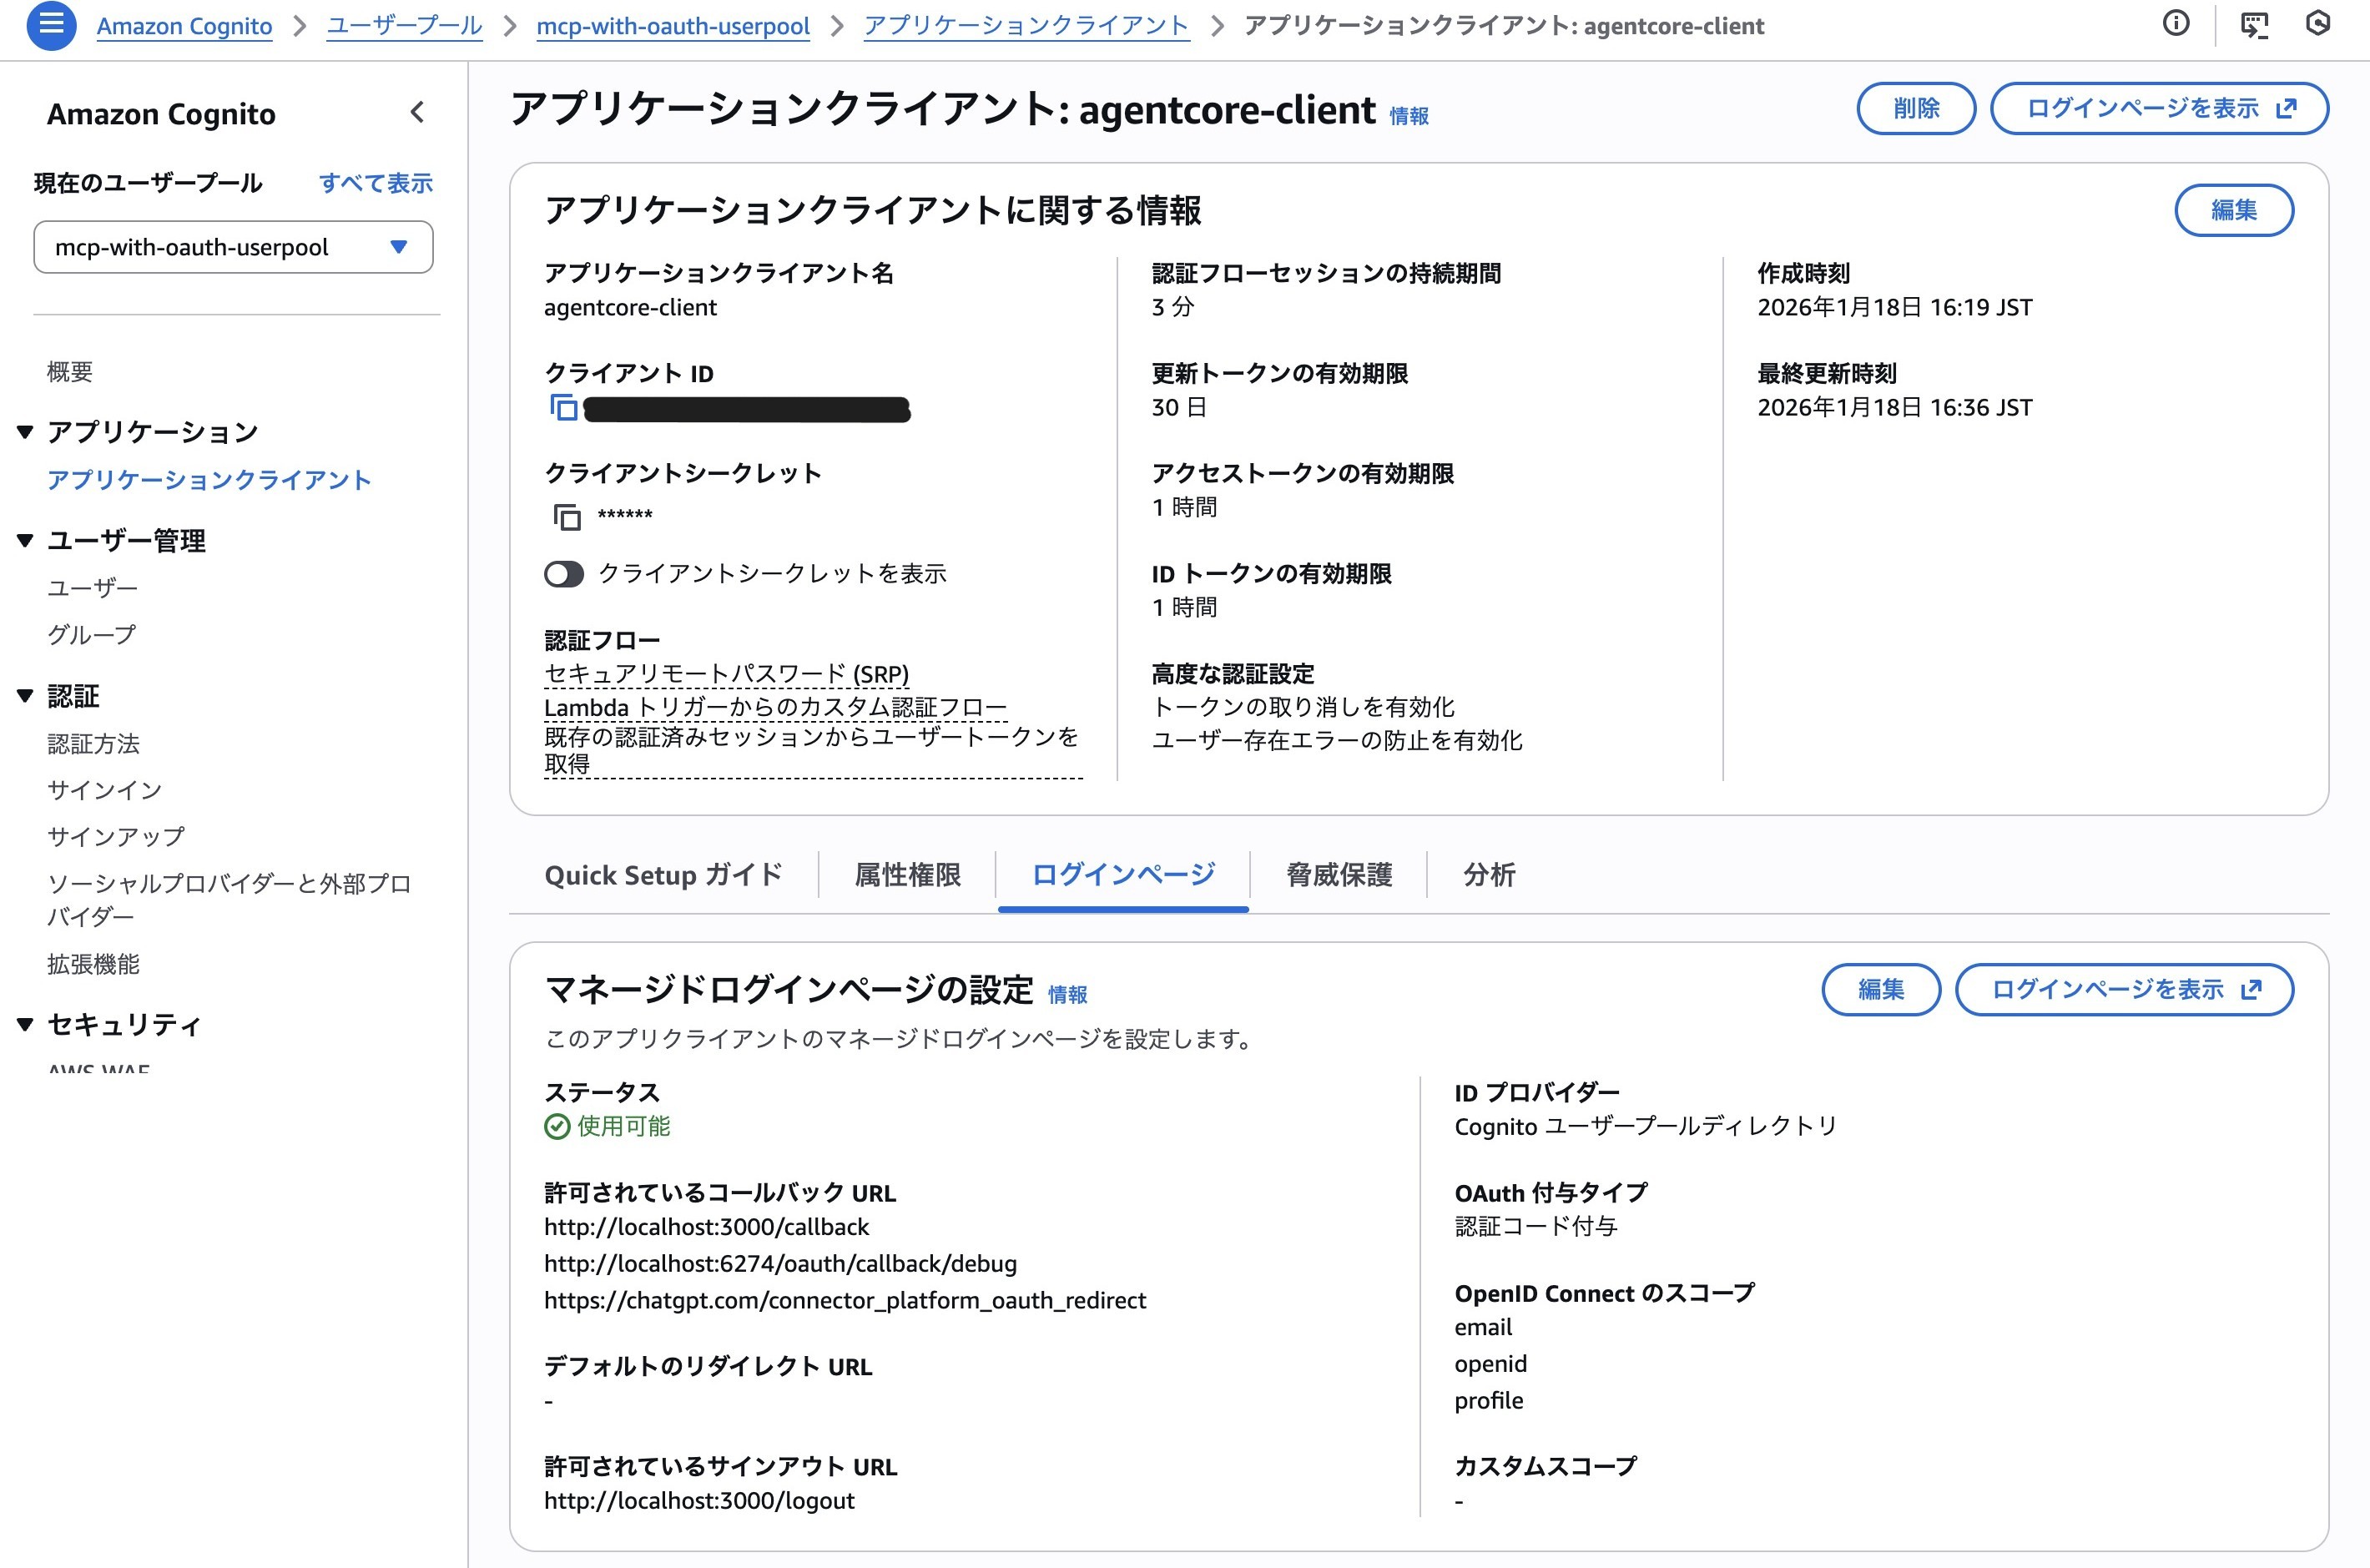Open the hamburger navigation menu icon
Image resolution: width=2370 pixels, height=1568 pixels.
tap(51, 24)
